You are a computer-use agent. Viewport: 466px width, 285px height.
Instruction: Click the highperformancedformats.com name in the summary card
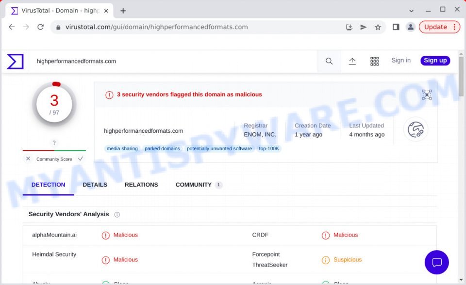tap(143, 131)
